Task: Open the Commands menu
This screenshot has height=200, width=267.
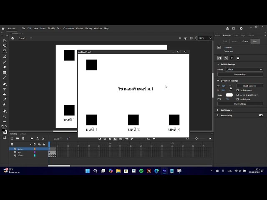Action: coord(69,28)
